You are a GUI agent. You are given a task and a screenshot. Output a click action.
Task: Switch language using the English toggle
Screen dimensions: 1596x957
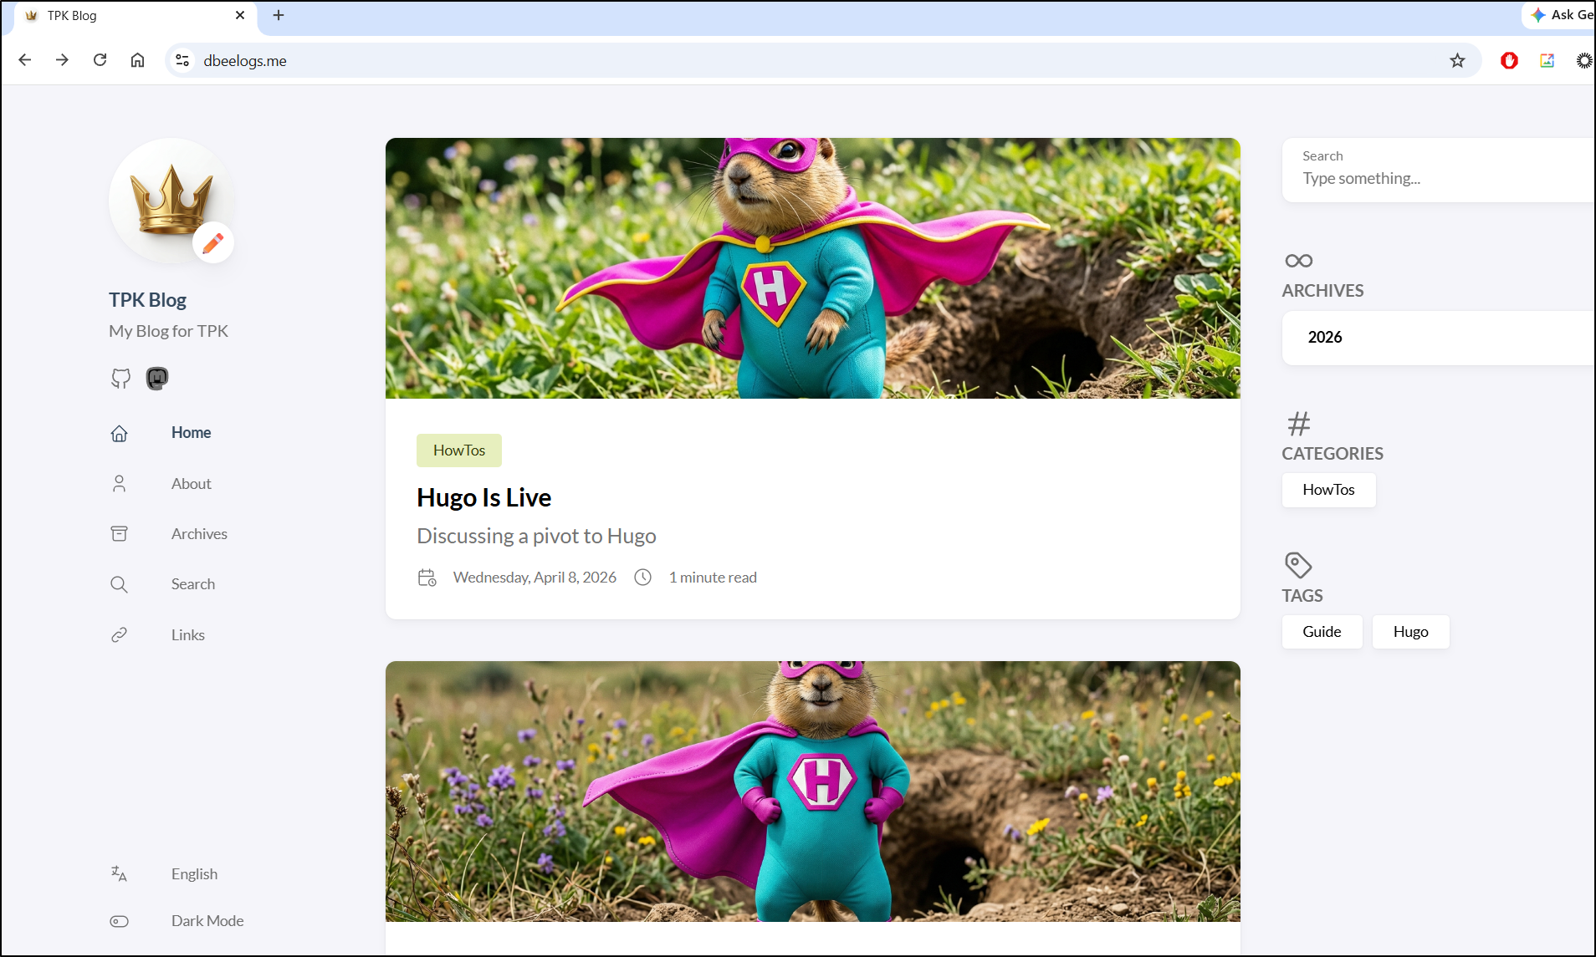click(193, 873)
